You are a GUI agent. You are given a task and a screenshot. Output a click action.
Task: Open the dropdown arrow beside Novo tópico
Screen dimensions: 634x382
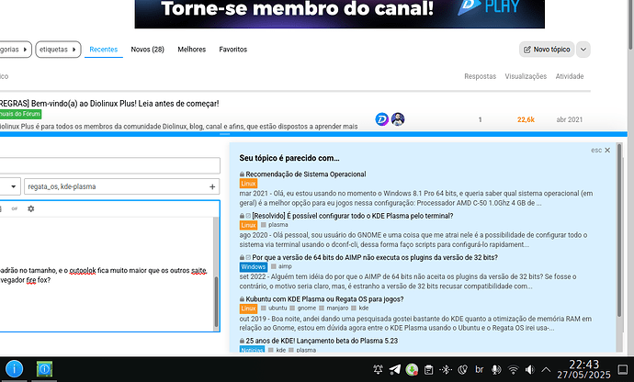(x=583, y=50)
